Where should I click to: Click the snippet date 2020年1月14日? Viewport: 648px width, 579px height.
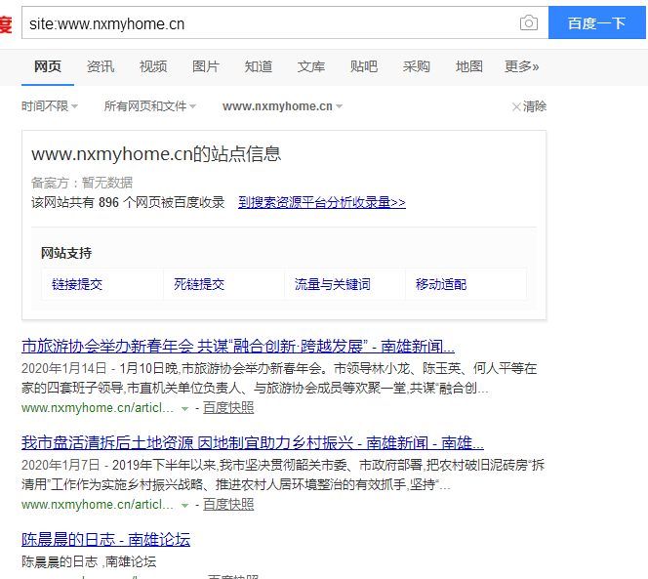point(64,368)
